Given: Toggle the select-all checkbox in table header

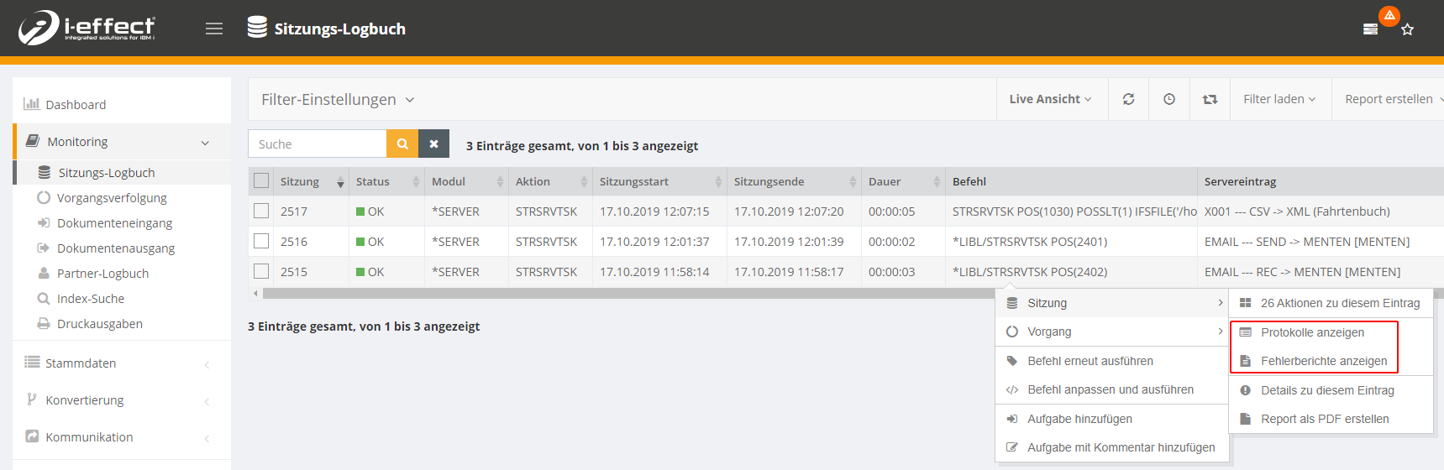Looking at the screenshot, I should [x=261, y=180].
